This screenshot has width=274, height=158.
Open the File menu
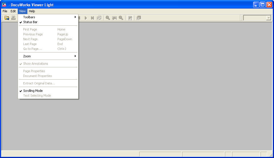5,11
